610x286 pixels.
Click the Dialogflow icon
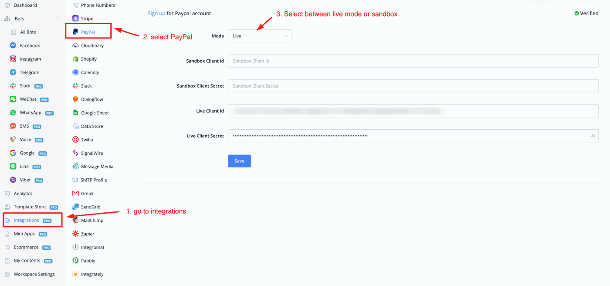(x=76, y=99)
